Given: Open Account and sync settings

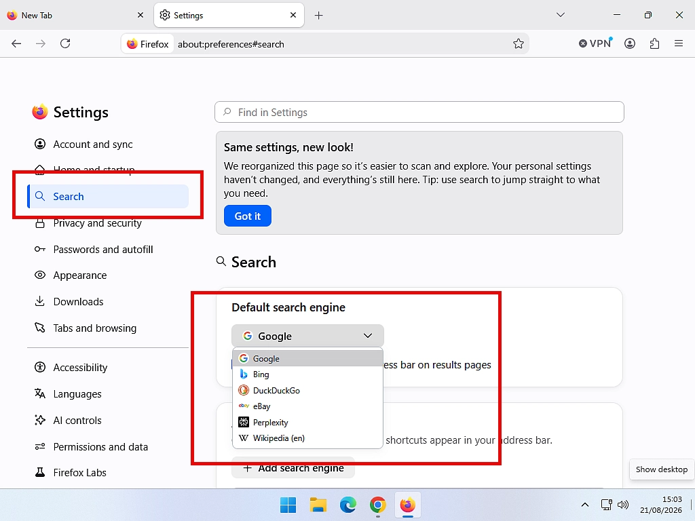Looking at the screenshot, I should tap(108, 144).
